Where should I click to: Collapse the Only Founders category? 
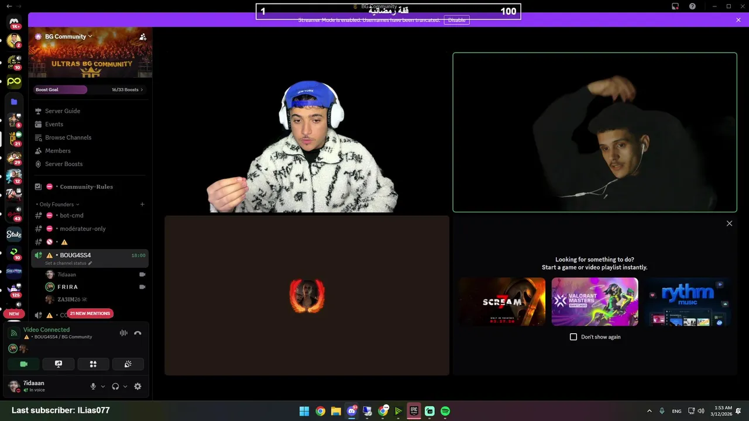click(57, 204)
